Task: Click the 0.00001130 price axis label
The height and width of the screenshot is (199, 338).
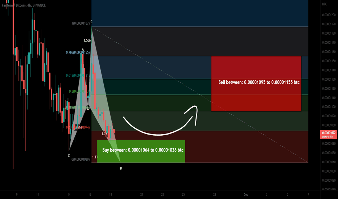Action: (x=329, y=79)
